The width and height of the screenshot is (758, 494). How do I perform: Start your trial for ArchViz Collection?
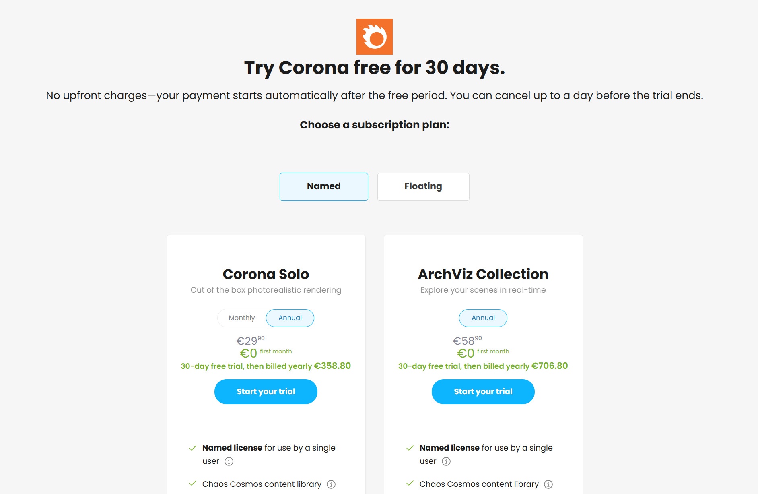click(483, 392)
